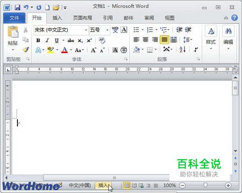Image resolution: width=242 pixels, height=193 pixels.
Task: Click the 中文(中国) language indicator
Action: (80, 185)
